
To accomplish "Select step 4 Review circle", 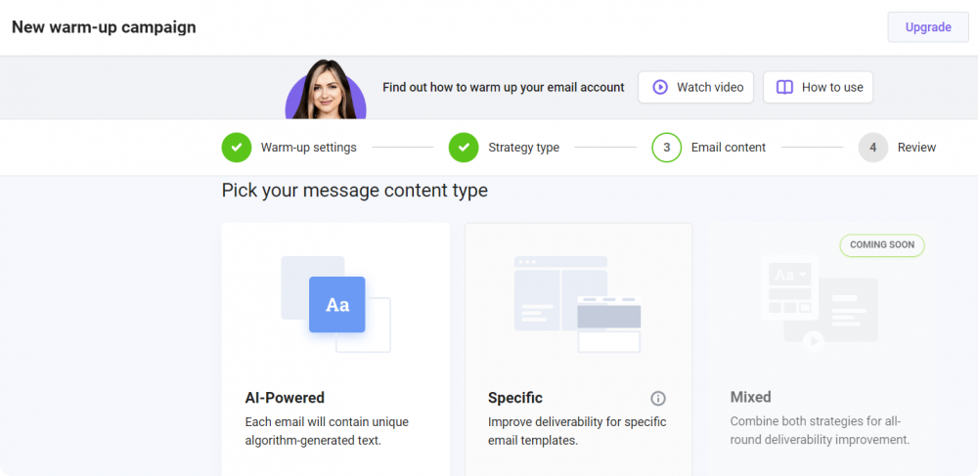I will [x=873, y=148].
